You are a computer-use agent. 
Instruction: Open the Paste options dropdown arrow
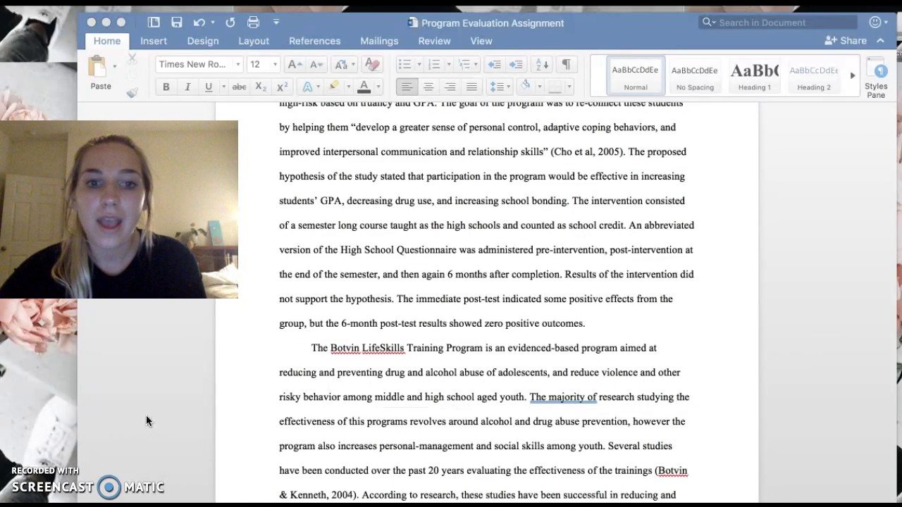click(115, 67)
